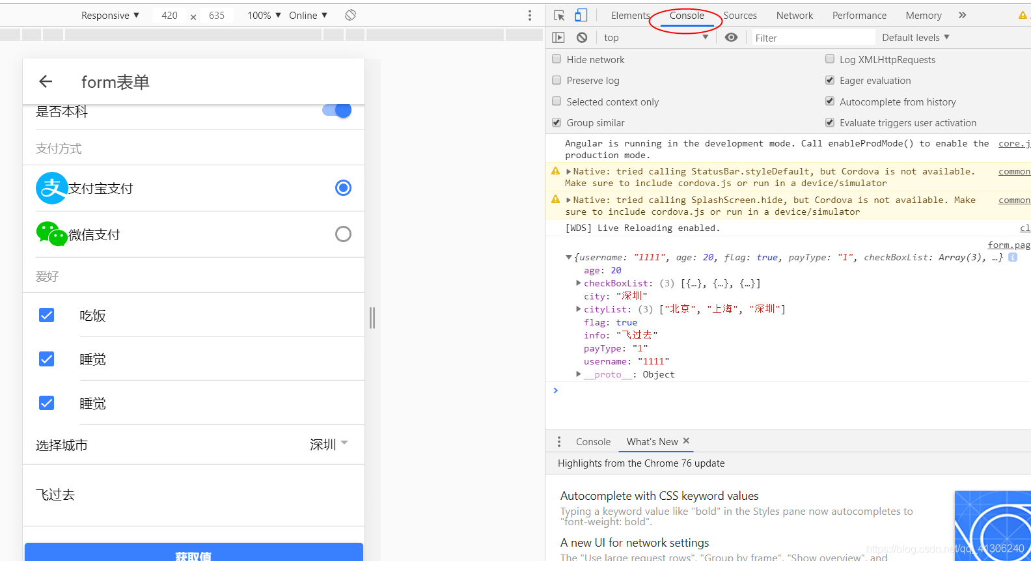
Task: Uncheck Autocomplete from history checkbox
Action: pyautogui.click(x=830, y=101)
